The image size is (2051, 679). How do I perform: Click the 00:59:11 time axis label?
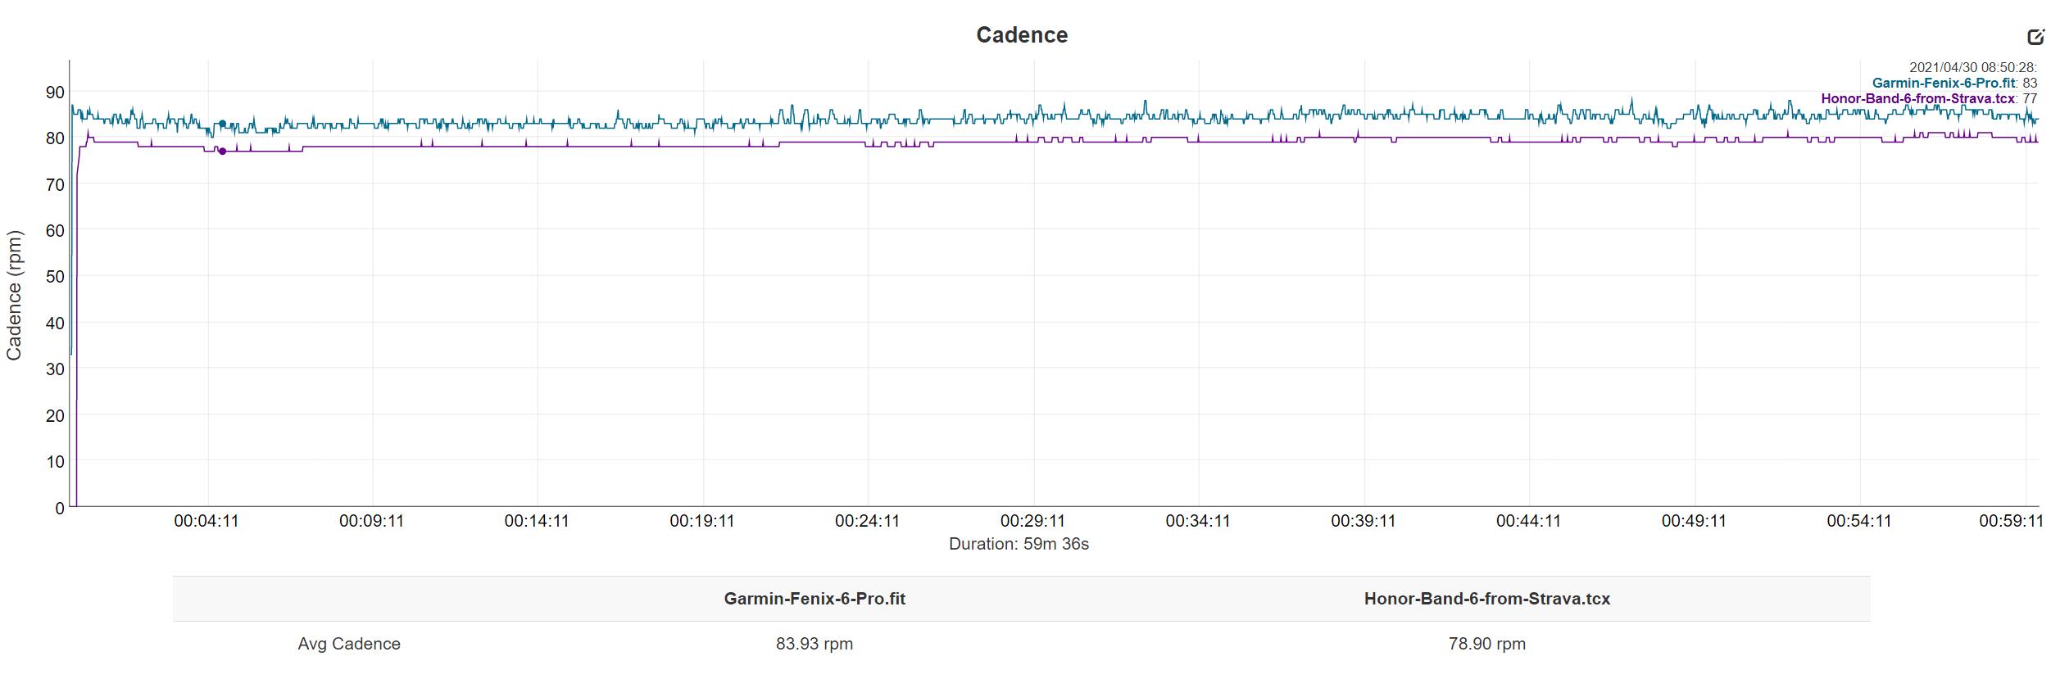pyautogui.click(x=2011, y=521)
